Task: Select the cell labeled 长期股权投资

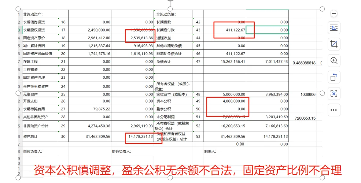Action: coord(40,30)
